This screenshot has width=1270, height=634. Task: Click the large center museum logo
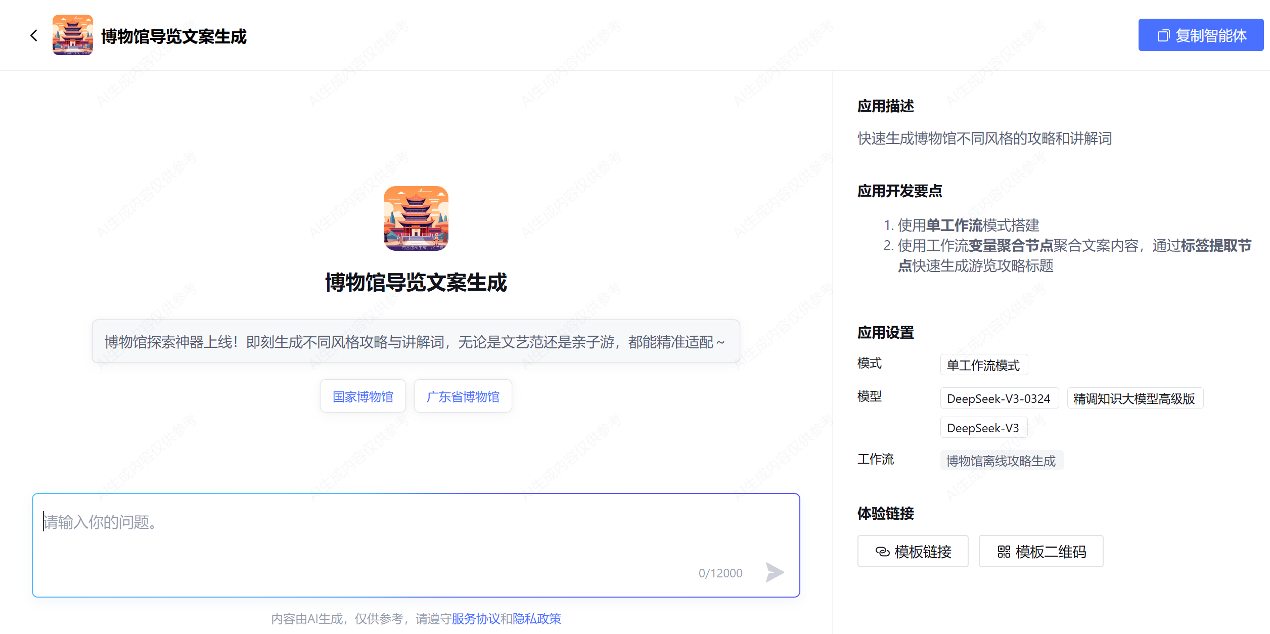tap(416, 218)
